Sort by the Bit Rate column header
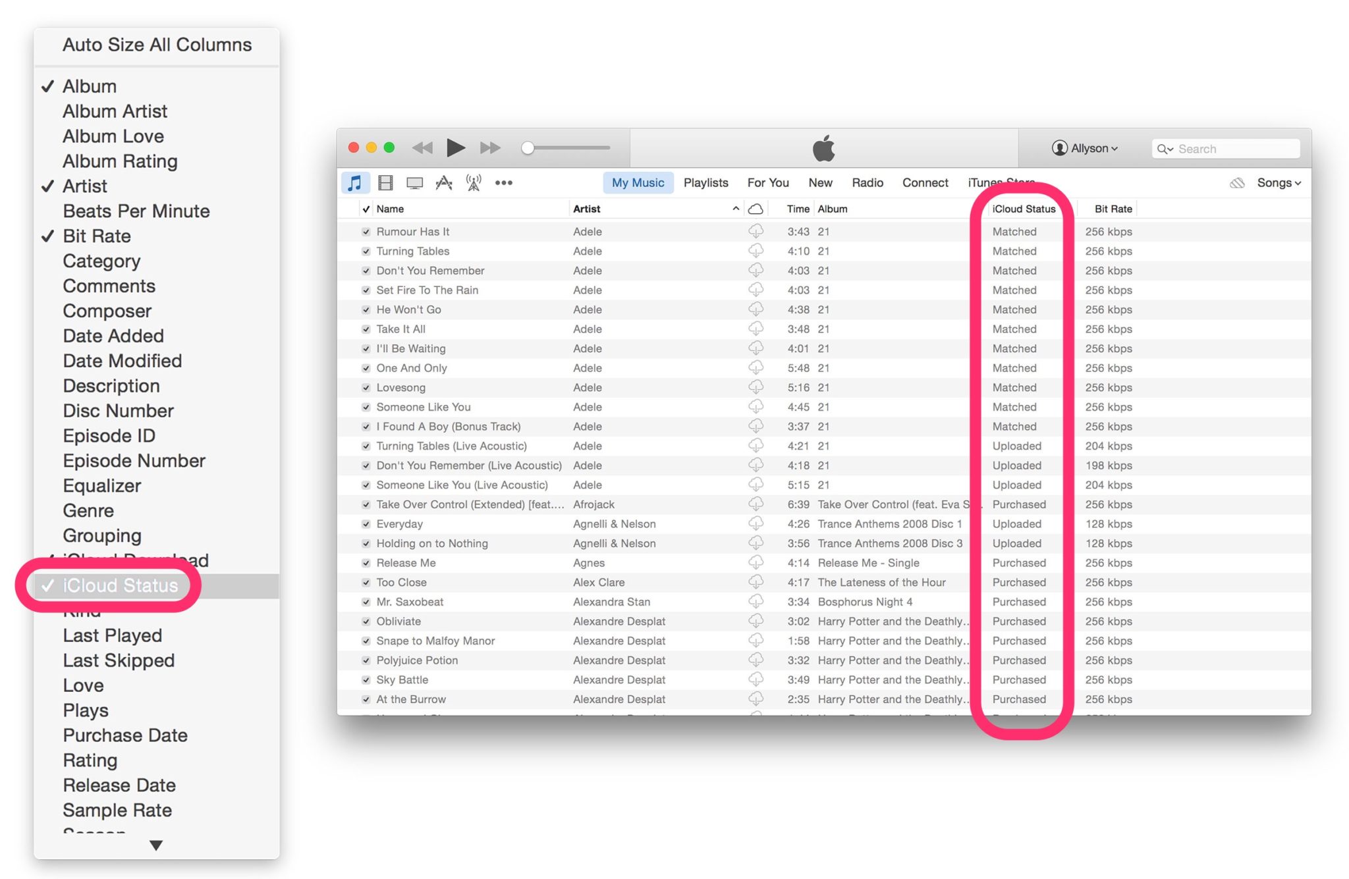This screenshot has height=879, width=1349. 1113,209
